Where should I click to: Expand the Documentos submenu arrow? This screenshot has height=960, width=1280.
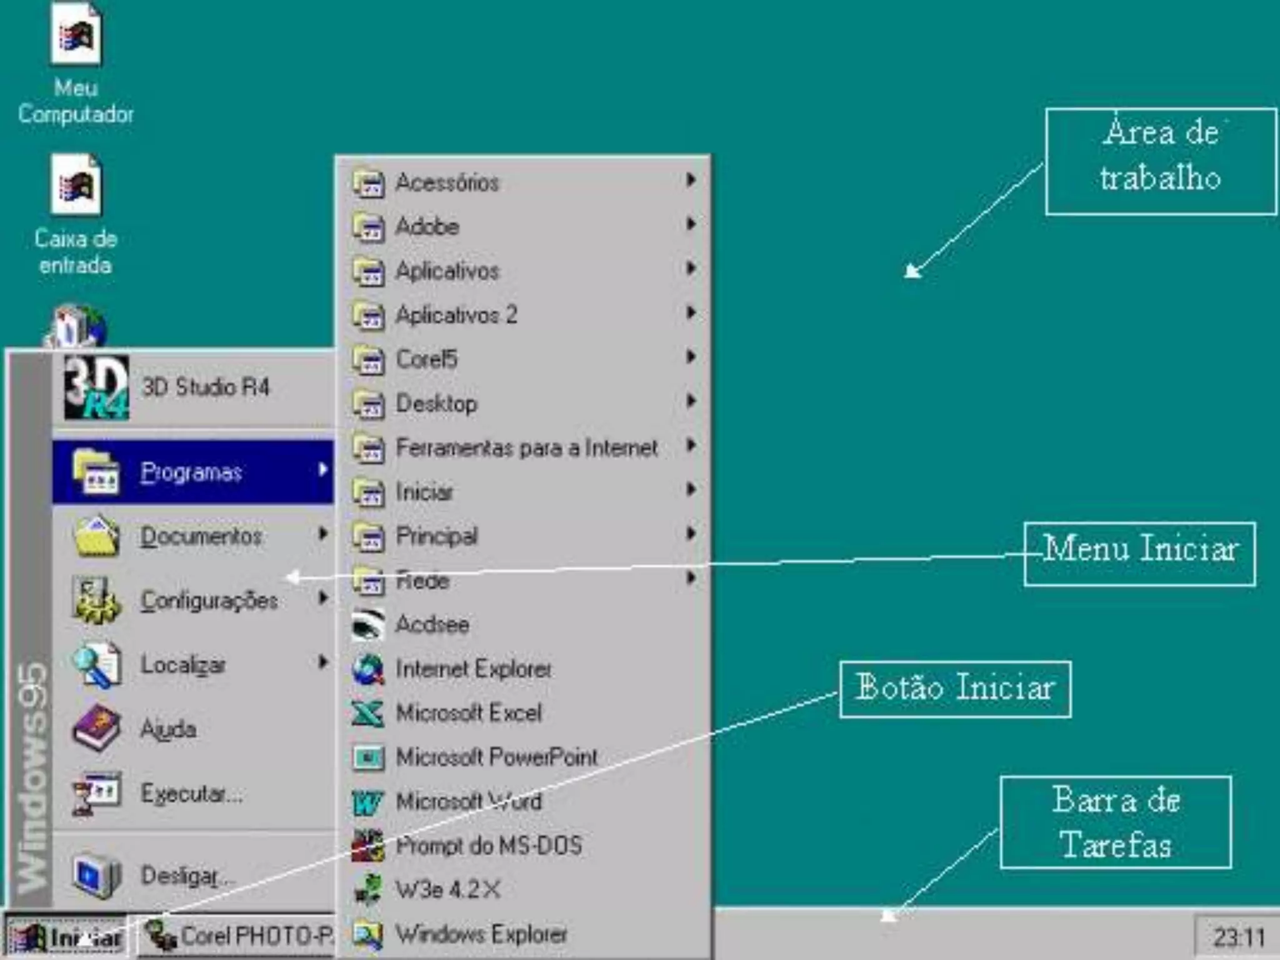tap(322, 534)
